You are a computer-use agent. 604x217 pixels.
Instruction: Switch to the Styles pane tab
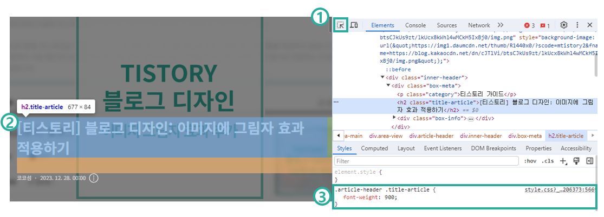345,148
